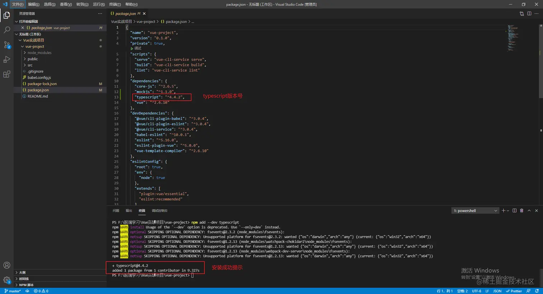This screenshot has width=543, height=294.
Task: Collapse the vue-project folder
Action: click(x=34, y=47)
